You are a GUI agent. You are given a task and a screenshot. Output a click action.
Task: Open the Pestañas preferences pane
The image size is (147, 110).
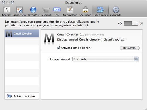46,11
